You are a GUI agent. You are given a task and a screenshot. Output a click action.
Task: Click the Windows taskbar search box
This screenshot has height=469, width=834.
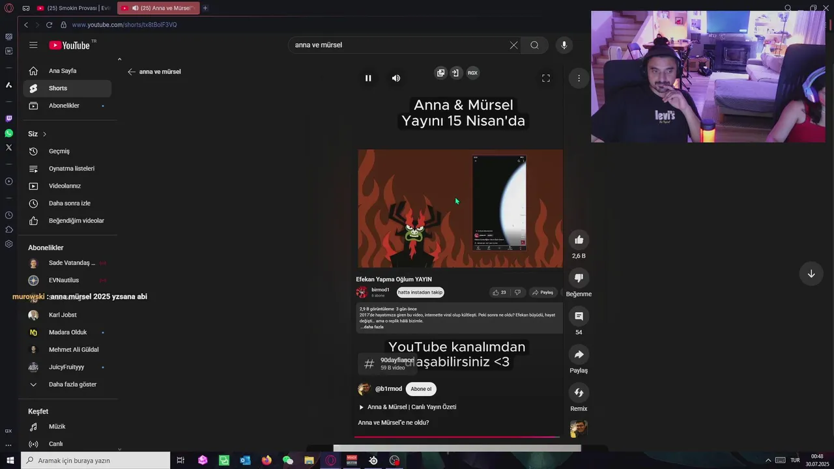coord(95,461)
